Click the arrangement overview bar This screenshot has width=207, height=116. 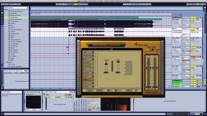[x=117, y=9]
